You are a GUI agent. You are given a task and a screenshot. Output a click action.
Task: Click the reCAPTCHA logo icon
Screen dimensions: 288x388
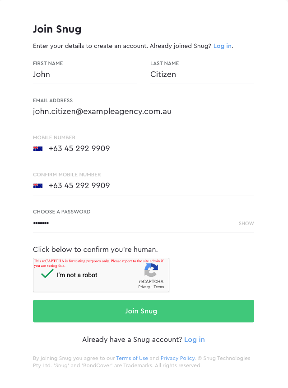point(151,270)
